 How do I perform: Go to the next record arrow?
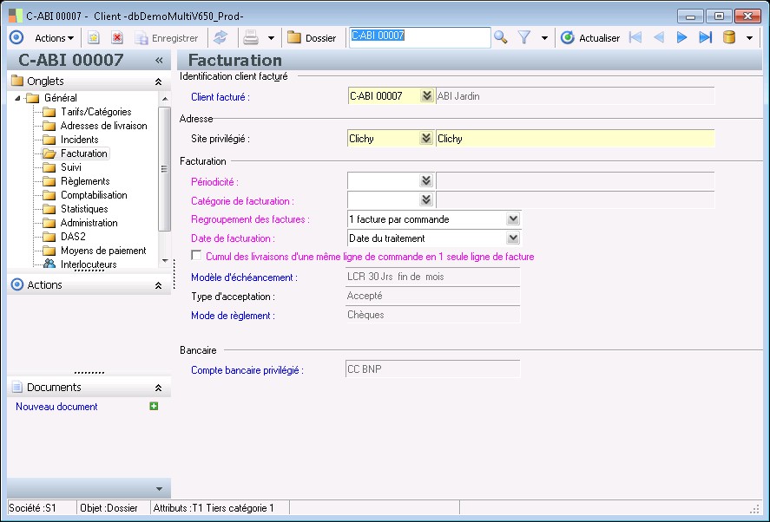tap(681, 37)
